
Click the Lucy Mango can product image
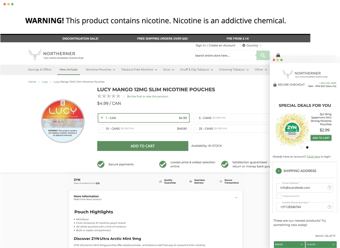[x=63, y=121]
